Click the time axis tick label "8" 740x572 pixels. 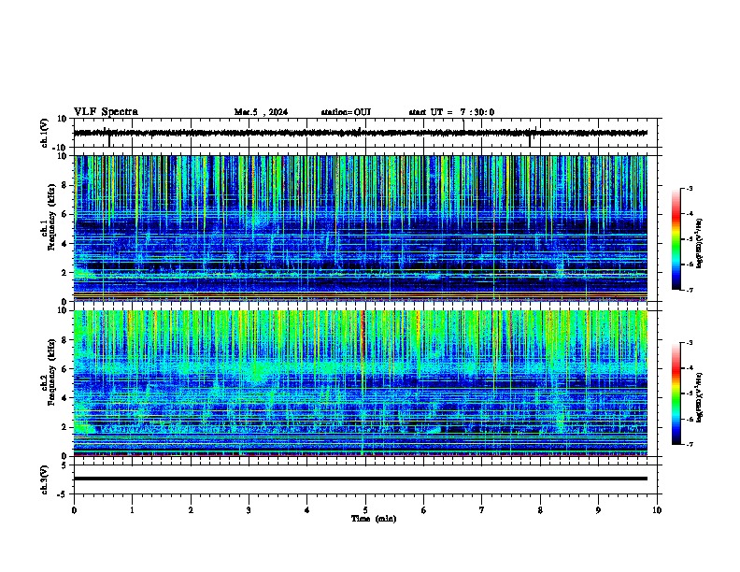[x=540, y=510]
